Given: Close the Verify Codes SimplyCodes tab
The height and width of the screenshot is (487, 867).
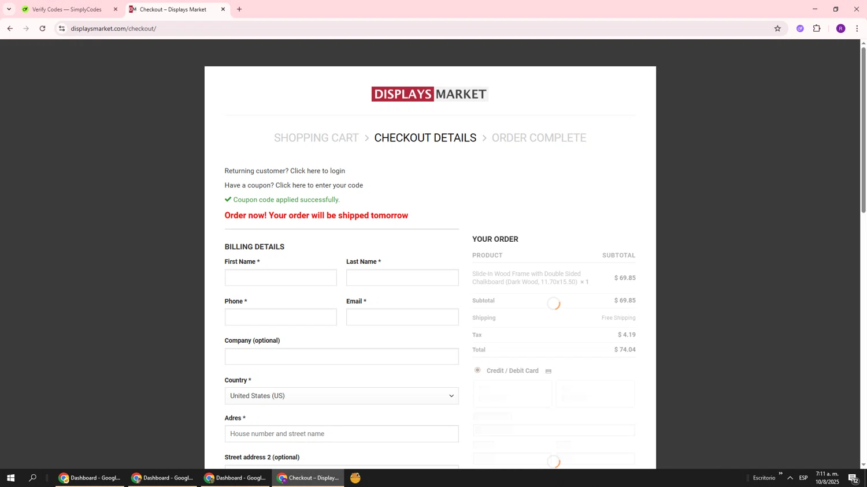Looking at the screenshot, I should [x=115, y=9].
